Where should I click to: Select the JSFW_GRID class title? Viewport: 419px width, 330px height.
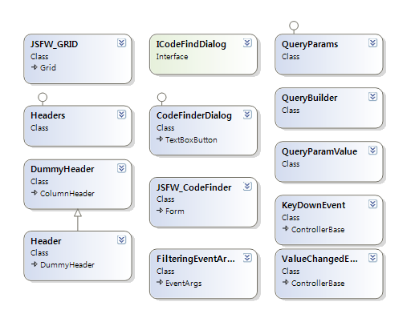pyautogui.click(x=54, y=44)
